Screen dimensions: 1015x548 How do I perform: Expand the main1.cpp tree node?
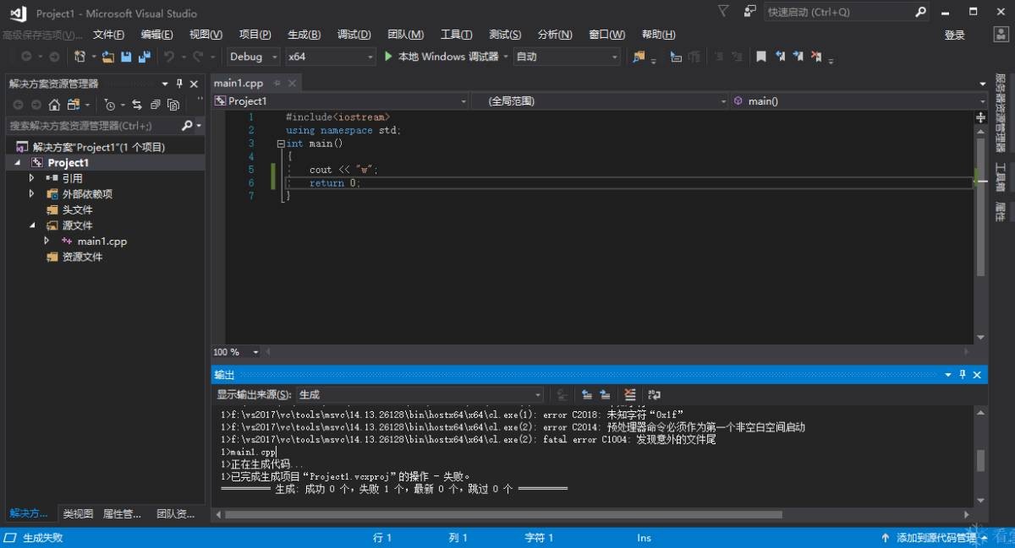pyautogui.click(x=47, y=241)
